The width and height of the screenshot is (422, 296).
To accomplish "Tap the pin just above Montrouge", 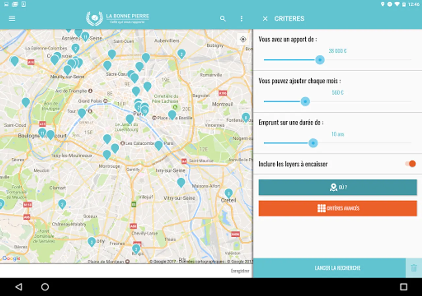I will [107, 155].
